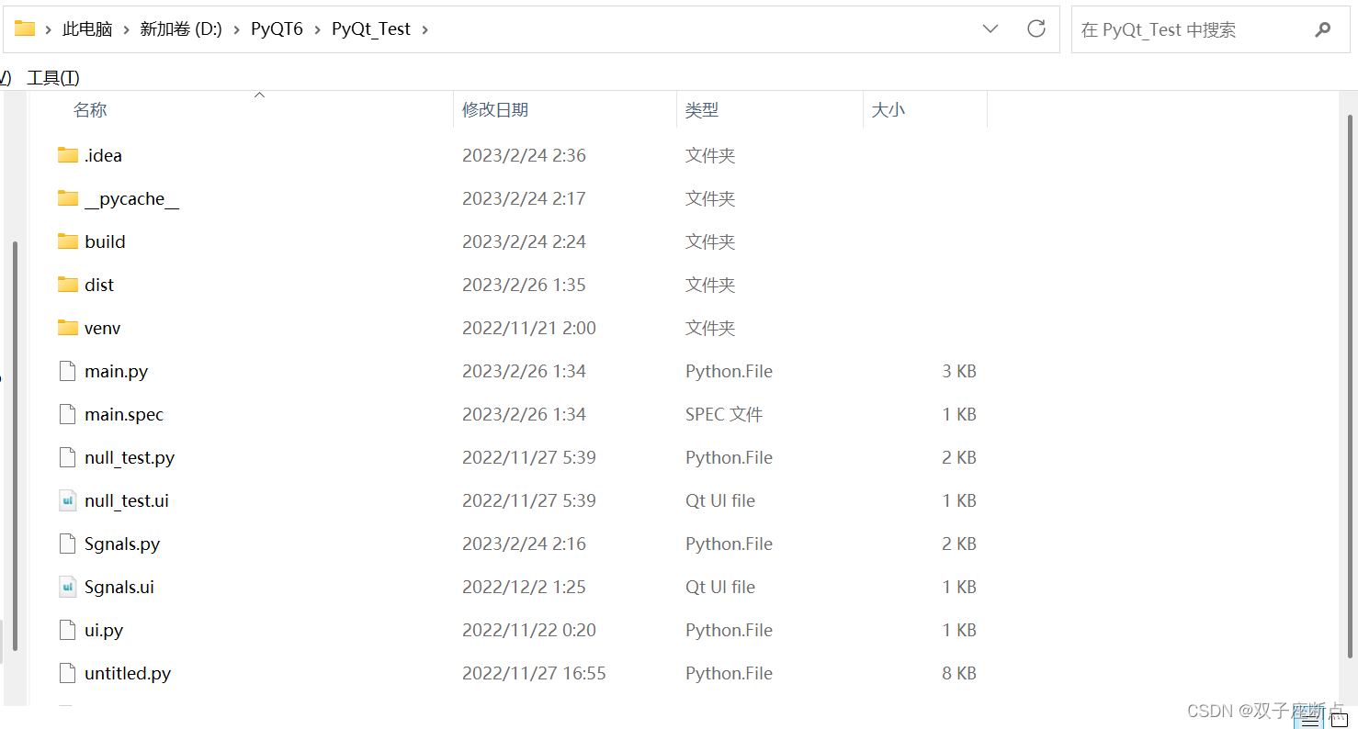
Task: Click 3 KB size of main.py
Action: (959, 371)
